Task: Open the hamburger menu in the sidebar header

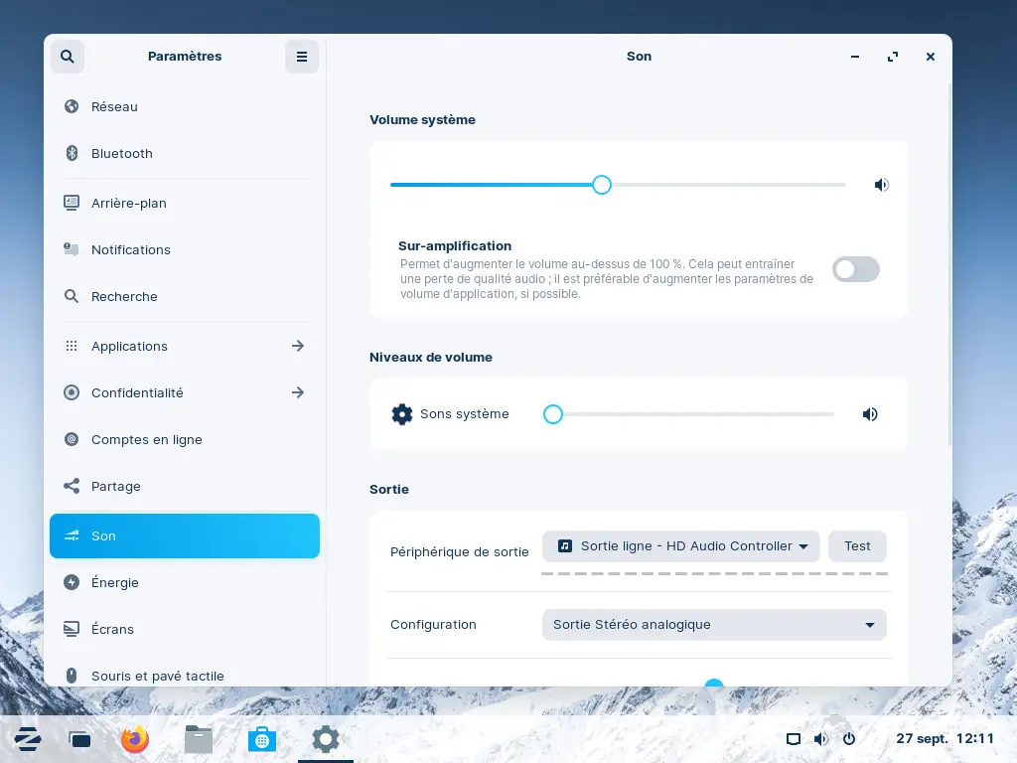Action: tap(302, 57)
